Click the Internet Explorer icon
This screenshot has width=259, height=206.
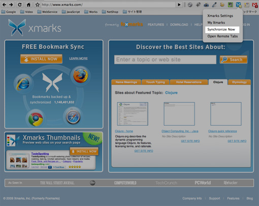23,83
